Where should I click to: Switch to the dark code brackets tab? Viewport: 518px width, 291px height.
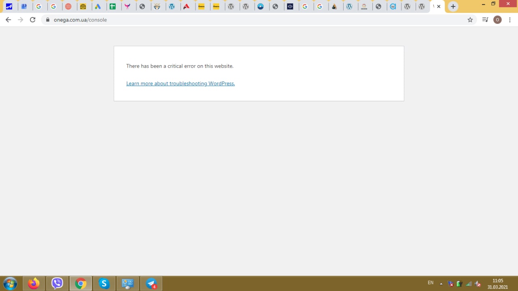point(290,6)
